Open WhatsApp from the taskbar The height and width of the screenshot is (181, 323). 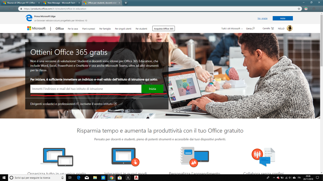103,178
